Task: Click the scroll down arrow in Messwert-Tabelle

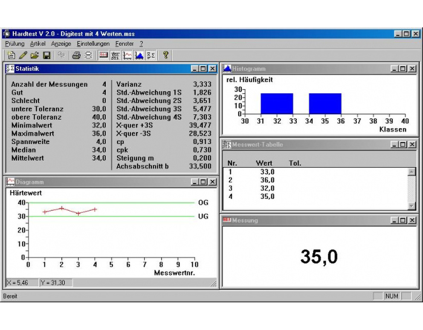Action: coord(411,206)
